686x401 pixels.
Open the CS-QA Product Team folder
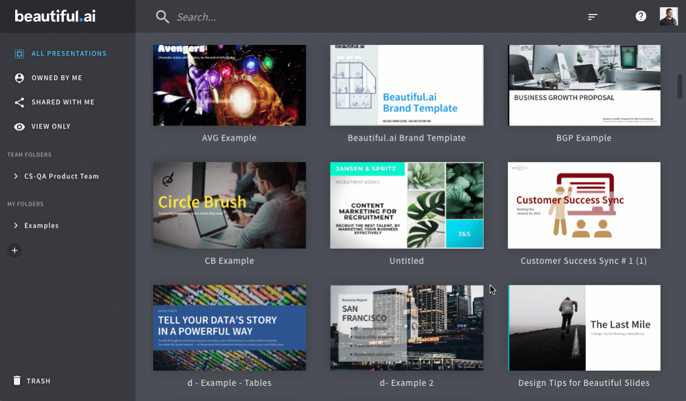[61, 176]
